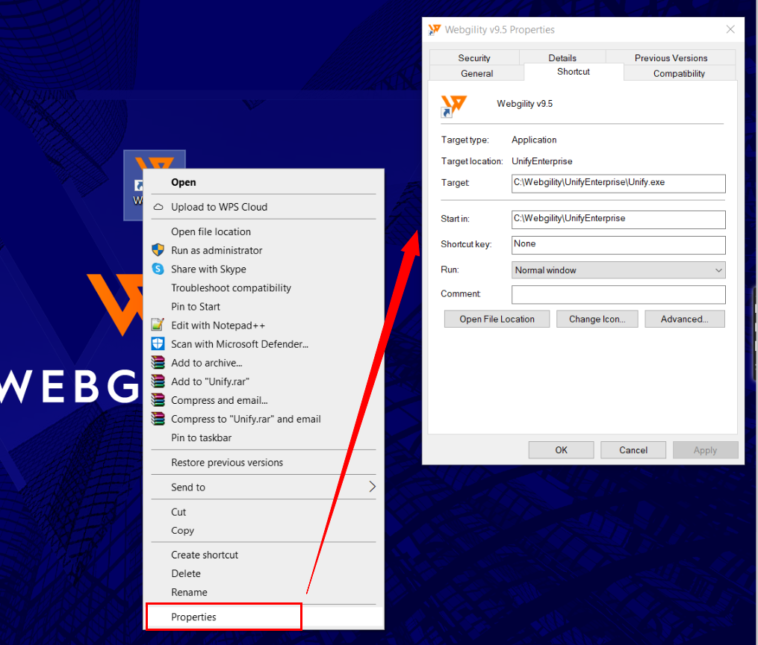Click the UnifyEnterprise target location text
Viewport: 758px width, 645px height.
542,161
